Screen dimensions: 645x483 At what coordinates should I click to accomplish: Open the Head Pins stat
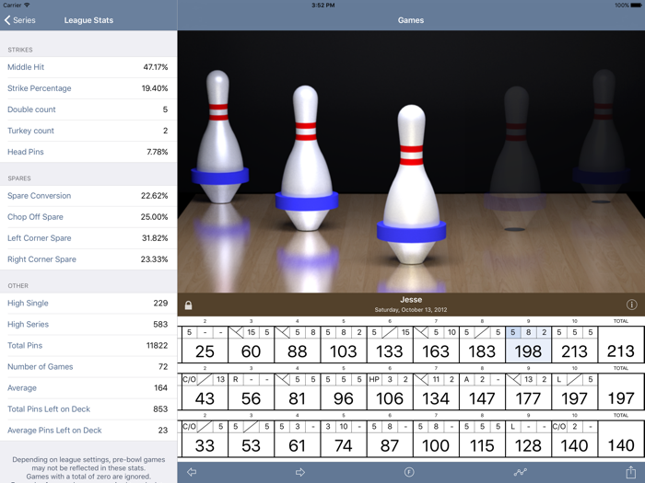(x=88, y=152)
